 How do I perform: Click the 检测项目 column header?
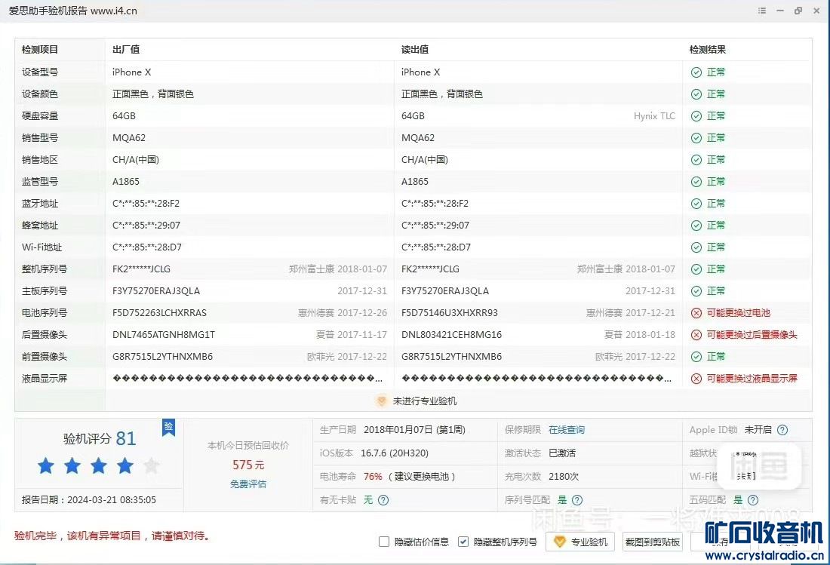pos(40,50)
